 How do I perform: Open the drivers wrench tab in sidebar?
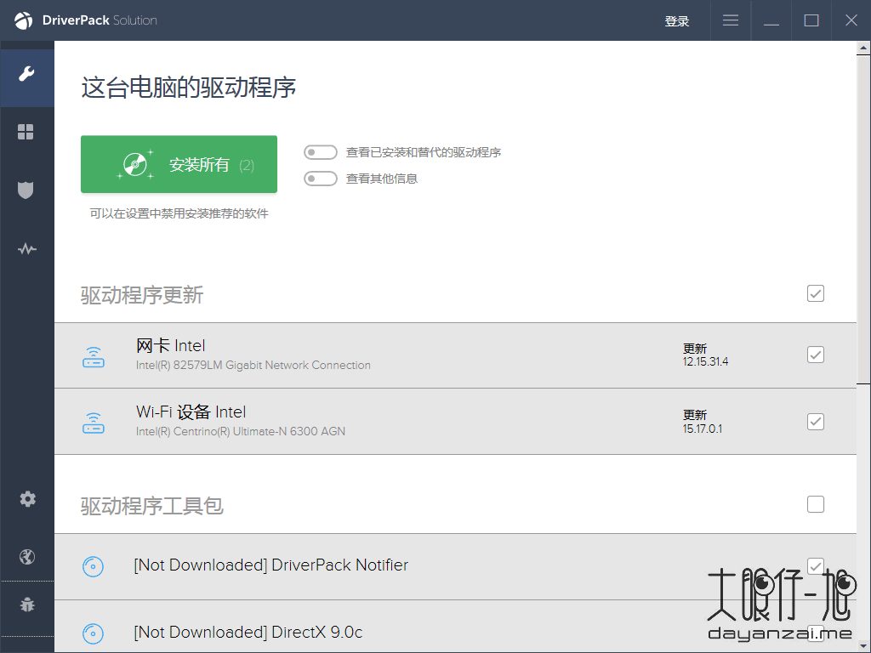pos(26,73)
